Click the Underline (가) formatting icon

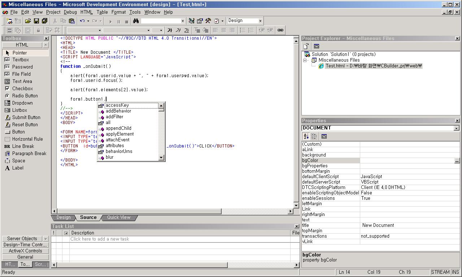[186, 30]
